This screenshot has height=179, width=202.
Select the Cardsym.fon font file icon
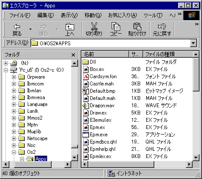(x=86, y=76)
